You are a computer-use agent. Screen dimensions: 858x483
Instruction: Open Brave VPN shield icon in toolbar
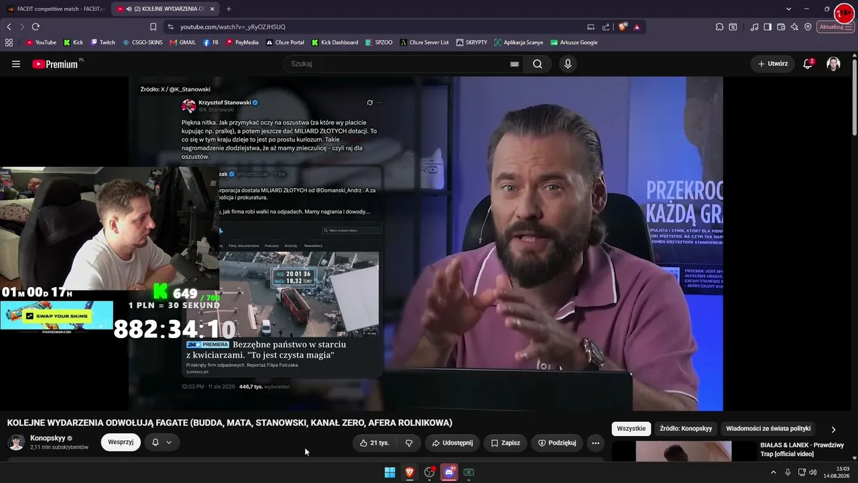click(x=808, y=27)
